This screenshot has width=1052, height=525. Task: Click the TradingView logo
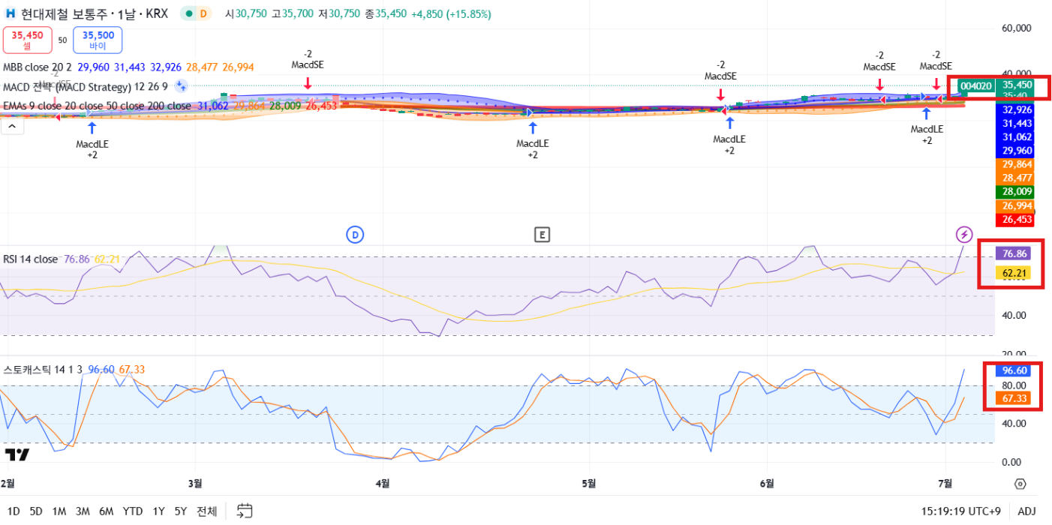coord(17,454)
